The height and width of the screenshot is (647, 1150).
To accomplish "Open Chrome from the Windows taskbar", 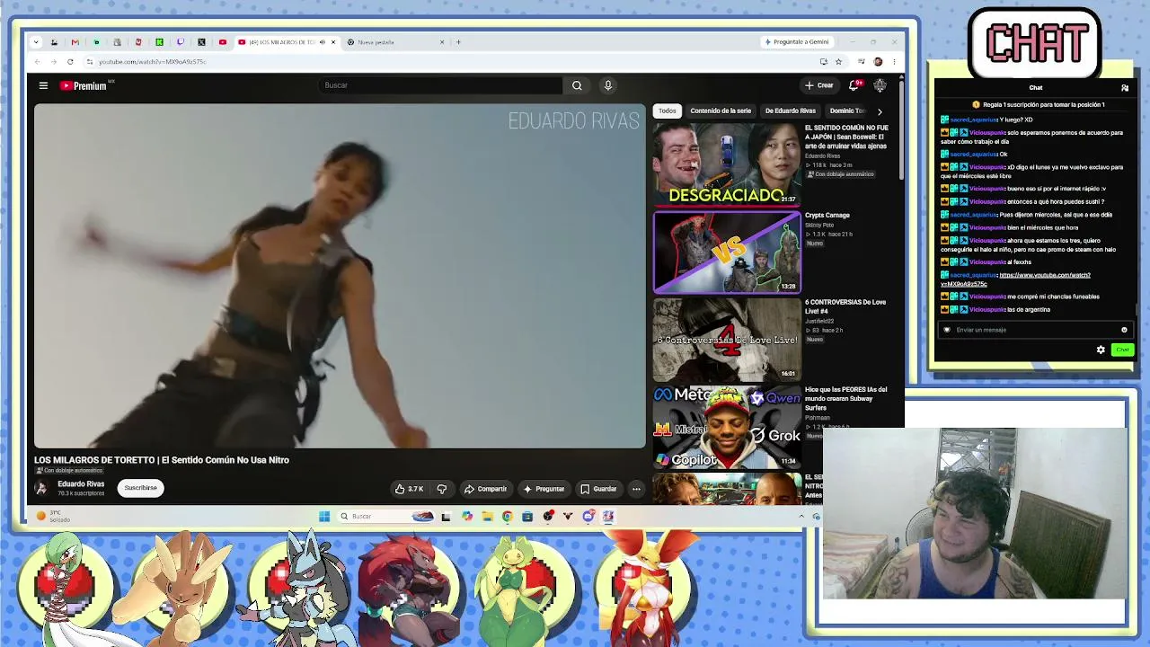I will (x=508, y=516).
